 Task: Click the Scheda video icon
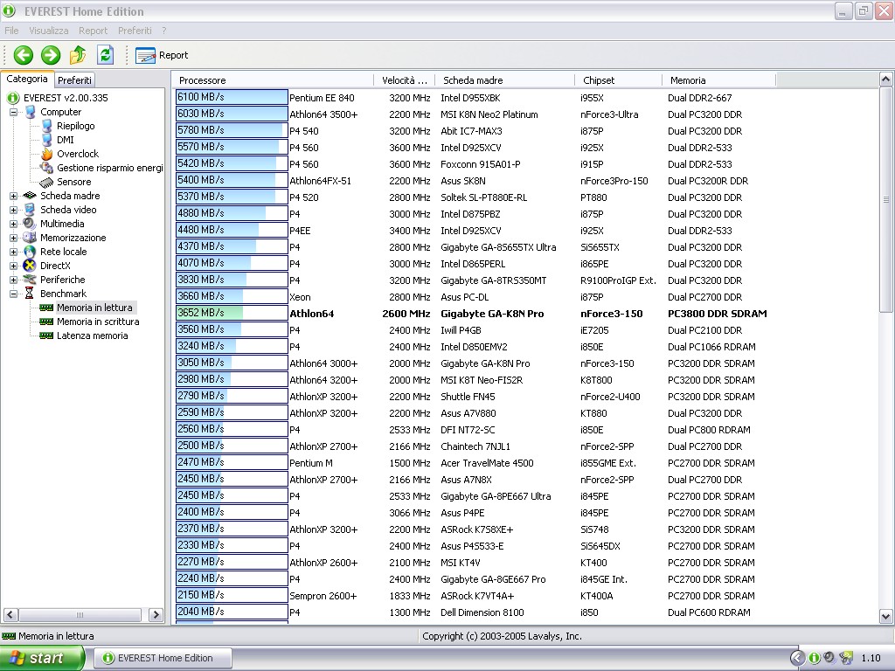[x=31, y=210]
